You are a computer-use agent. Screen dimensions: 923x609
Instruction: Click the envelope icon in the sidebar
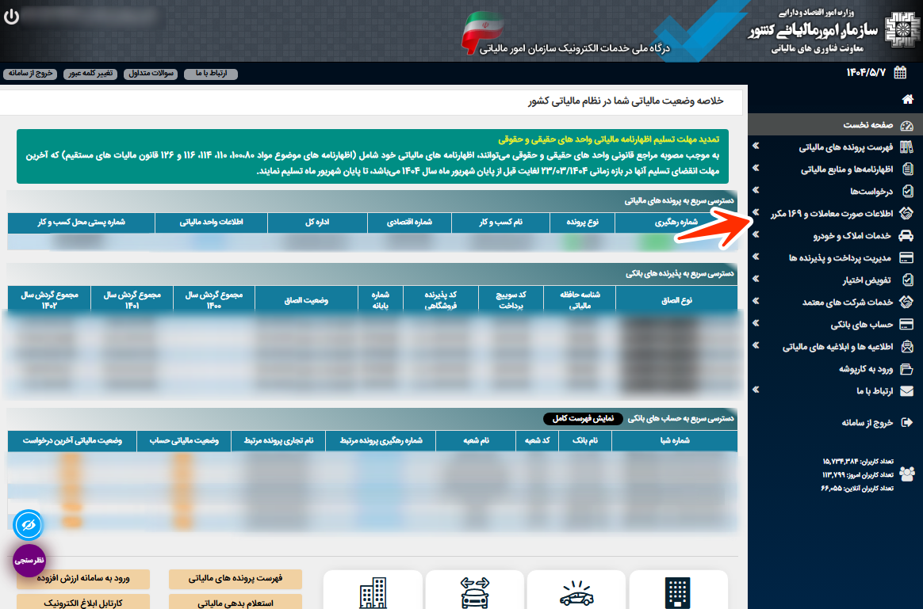click(x=906, y=391)
